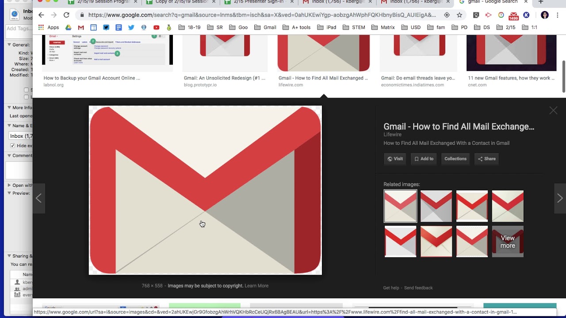The width and height of the screenshot is (566, 318).
Task: Show the next image with right arrow
Action: 560,198
